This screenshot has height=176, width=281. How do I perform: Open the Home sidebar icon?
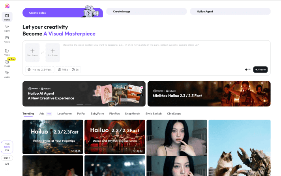point(7,17)
